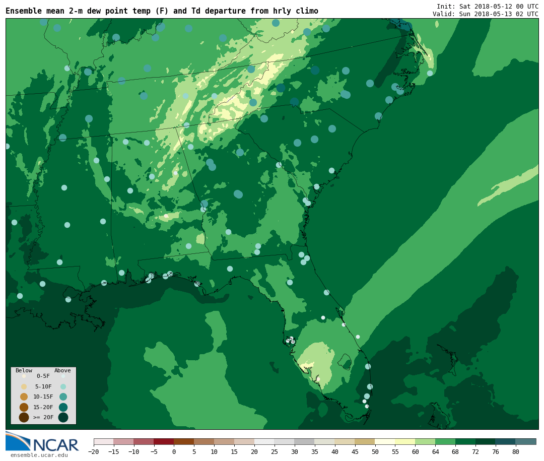Pick the darkest green 72 to 76 colorbar swatch
The height and width of the screenshot is (461, 544).
pyautogui.click(x=486, y=441)
